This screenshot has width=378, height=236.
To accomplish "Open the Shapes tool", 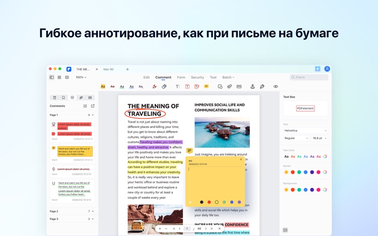I will point(220,86).
